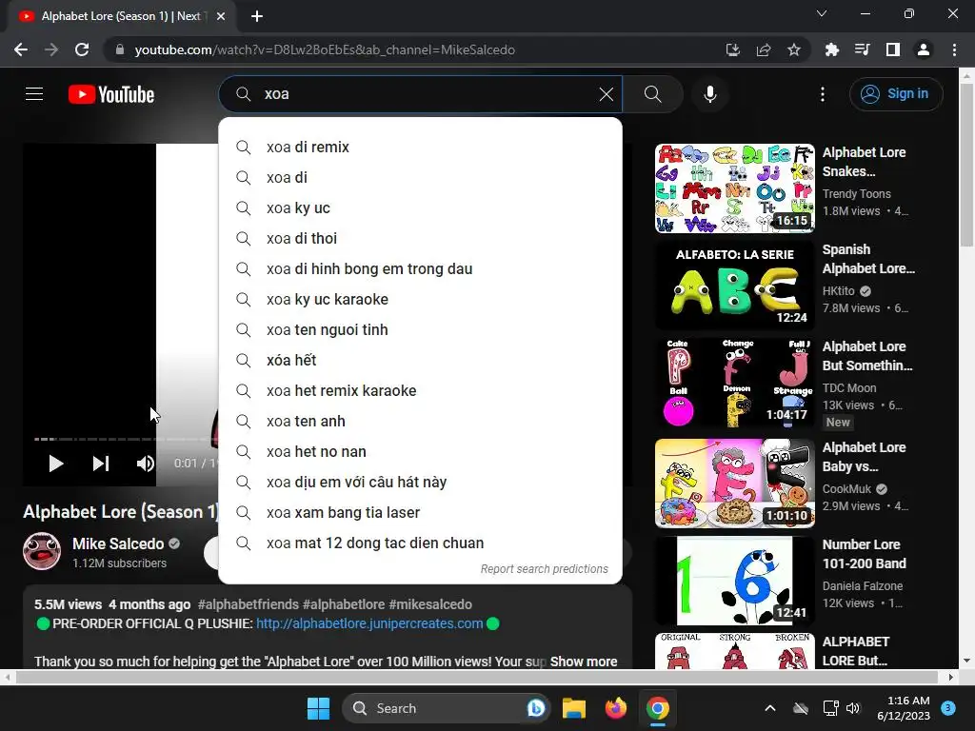Skip to next video

(101, 464)
